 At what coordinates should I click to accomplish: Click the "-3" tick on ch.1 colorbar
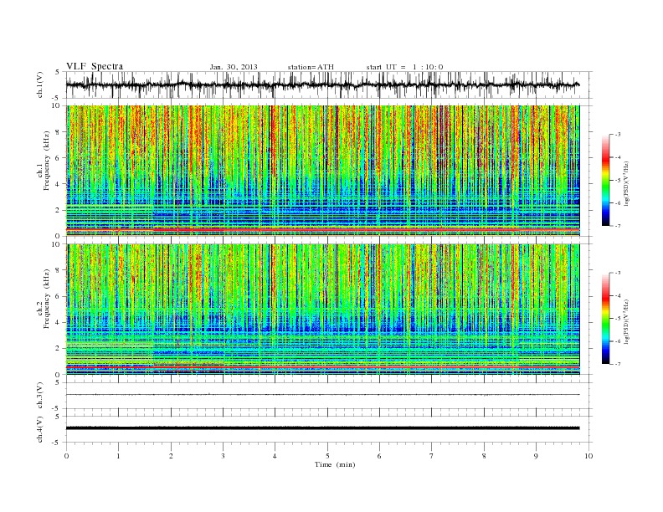pos(618,135)
